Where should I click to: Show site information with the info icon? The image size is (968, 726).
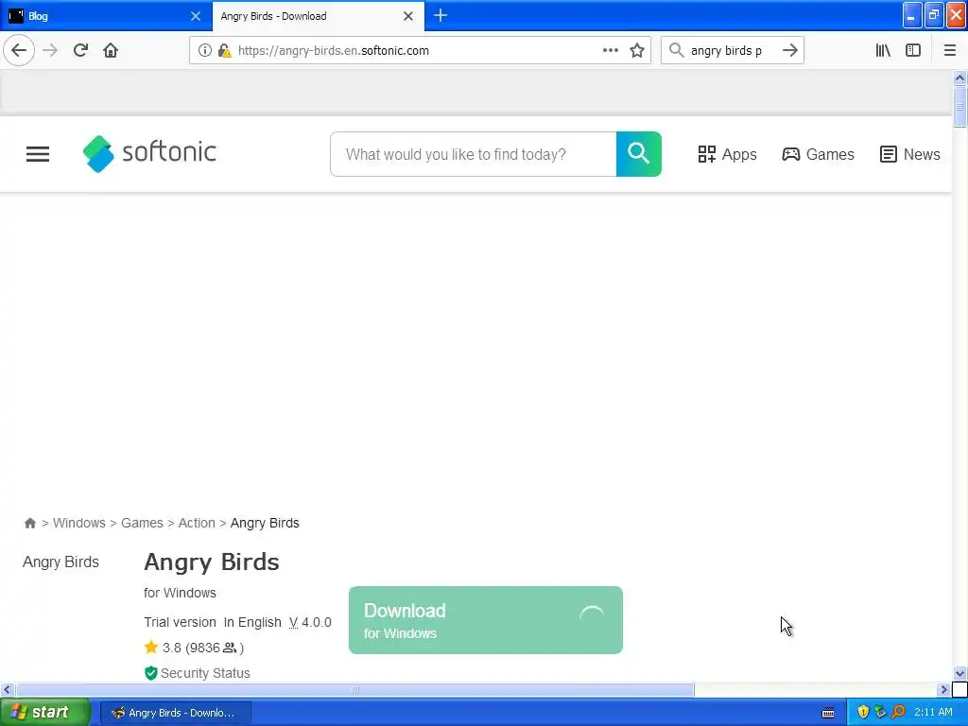(204, 51)
